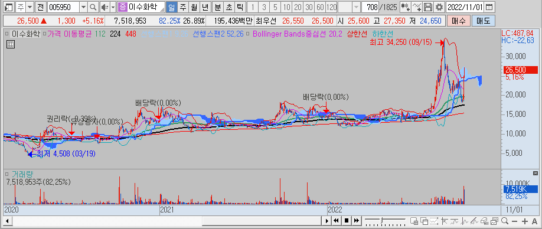Select interval 1 button
Screen dimensions: 542x229
coord(253,7)
